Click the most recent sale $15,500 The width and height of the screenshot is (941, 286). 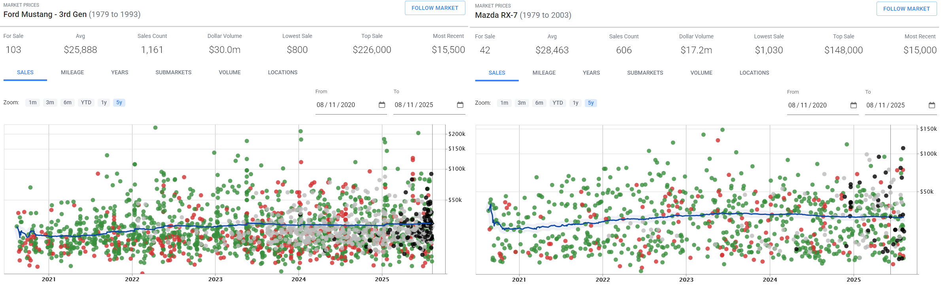click(x=448, y=50)
